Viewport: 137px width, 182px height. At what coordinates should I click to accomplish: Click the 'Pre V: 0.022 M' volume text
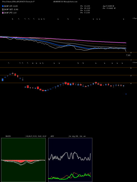pyautogui.click(x=109, y=8)
